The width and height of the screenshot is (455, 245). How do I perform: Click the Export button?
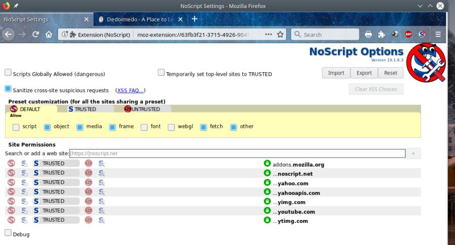pyautogui.click(x=364, y=73)
